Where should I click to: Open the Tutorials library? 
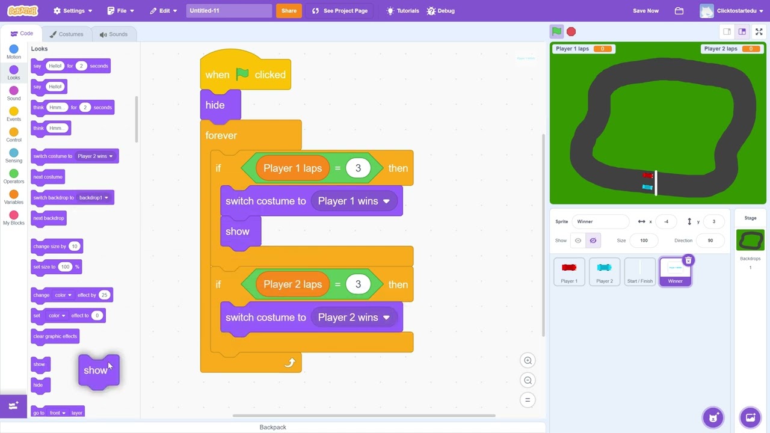click(402, 11)
